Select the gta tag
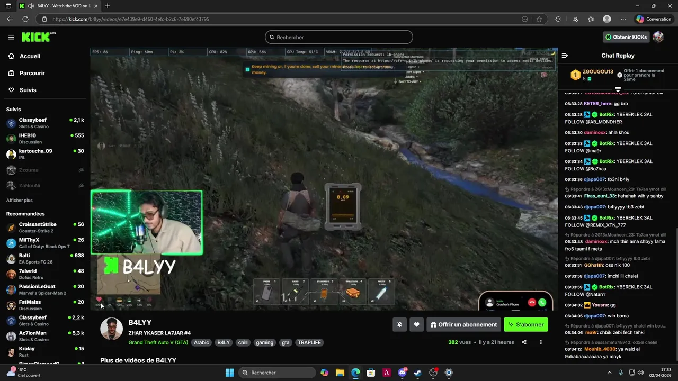 point(286,342)
